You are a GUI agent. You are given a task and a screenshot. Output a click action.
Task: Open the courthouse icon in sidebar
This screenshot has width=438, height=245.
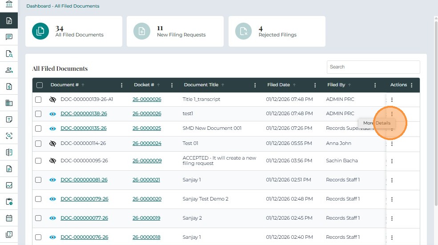coord(9,4)
